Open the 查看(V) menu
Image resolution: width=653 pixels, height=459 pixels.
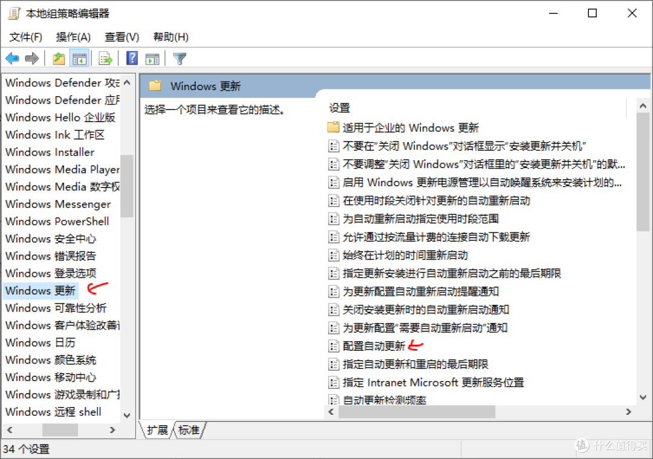pos(122,37)
